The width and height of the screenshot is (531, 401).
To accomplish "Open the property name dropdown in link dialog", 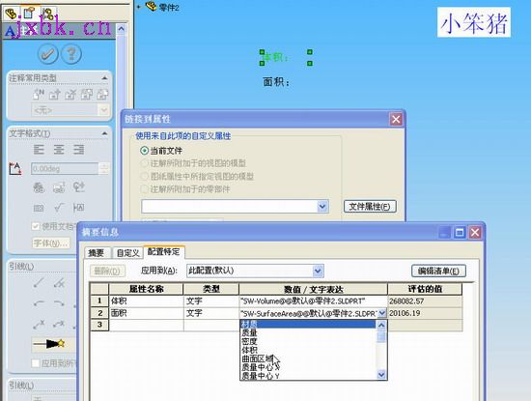I will point(235,207).
